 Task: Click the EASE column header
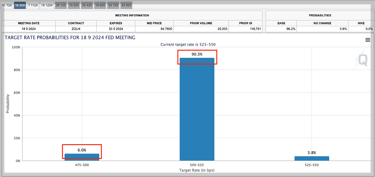point(281,23)
